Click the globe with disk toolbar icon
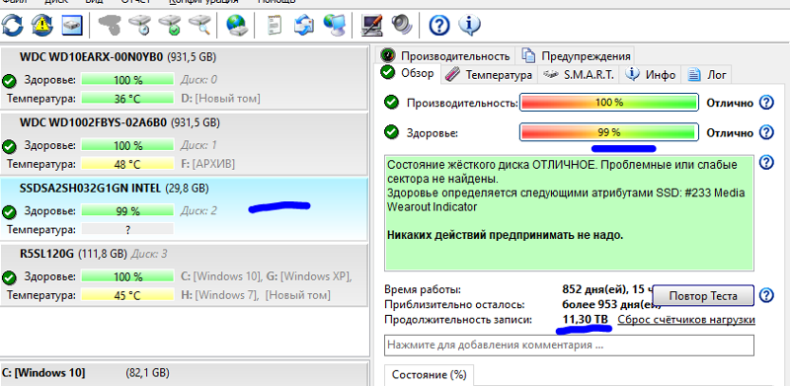The width and height of the screenshot is (790, 386). (236, 25)
